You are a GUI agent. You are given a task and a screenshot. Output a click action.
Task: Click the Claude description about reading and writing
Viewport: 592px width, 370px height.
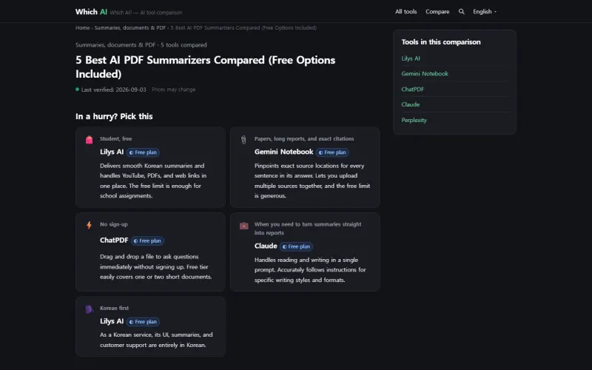pyautogui.click(x=310, y=270)
